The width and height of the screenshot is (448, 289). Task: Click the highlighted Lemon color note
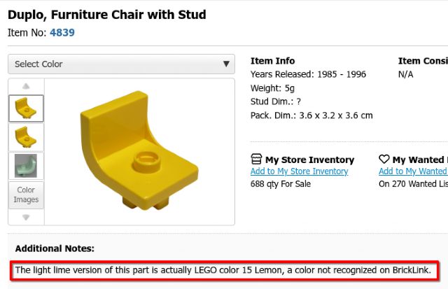[223, 270]
